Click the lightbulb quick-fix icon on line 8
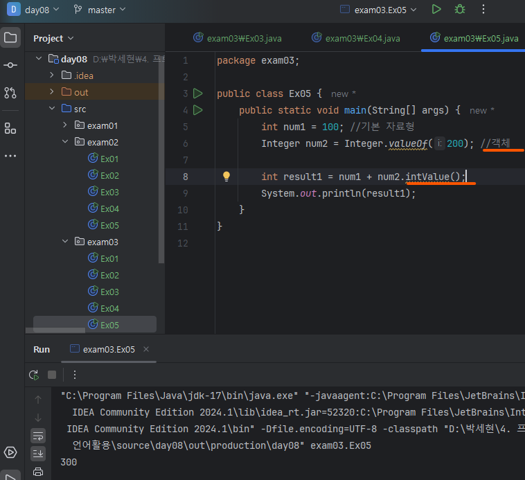The image size is (525, 480). point(226,177)
